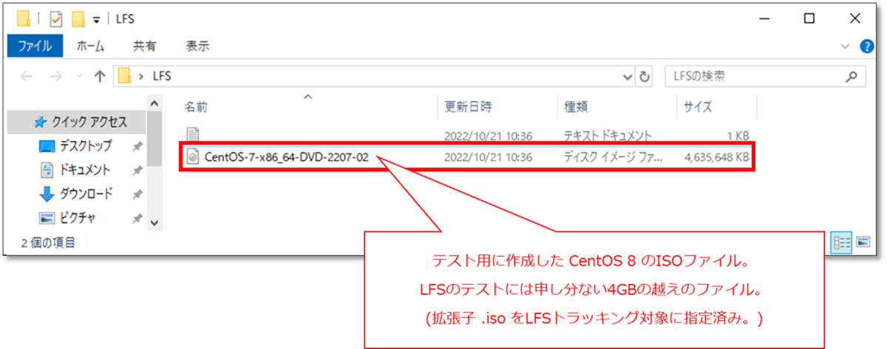Switch to the 共有 ribbon tab
Screen dimensions: 887x349
pos(144,46)
